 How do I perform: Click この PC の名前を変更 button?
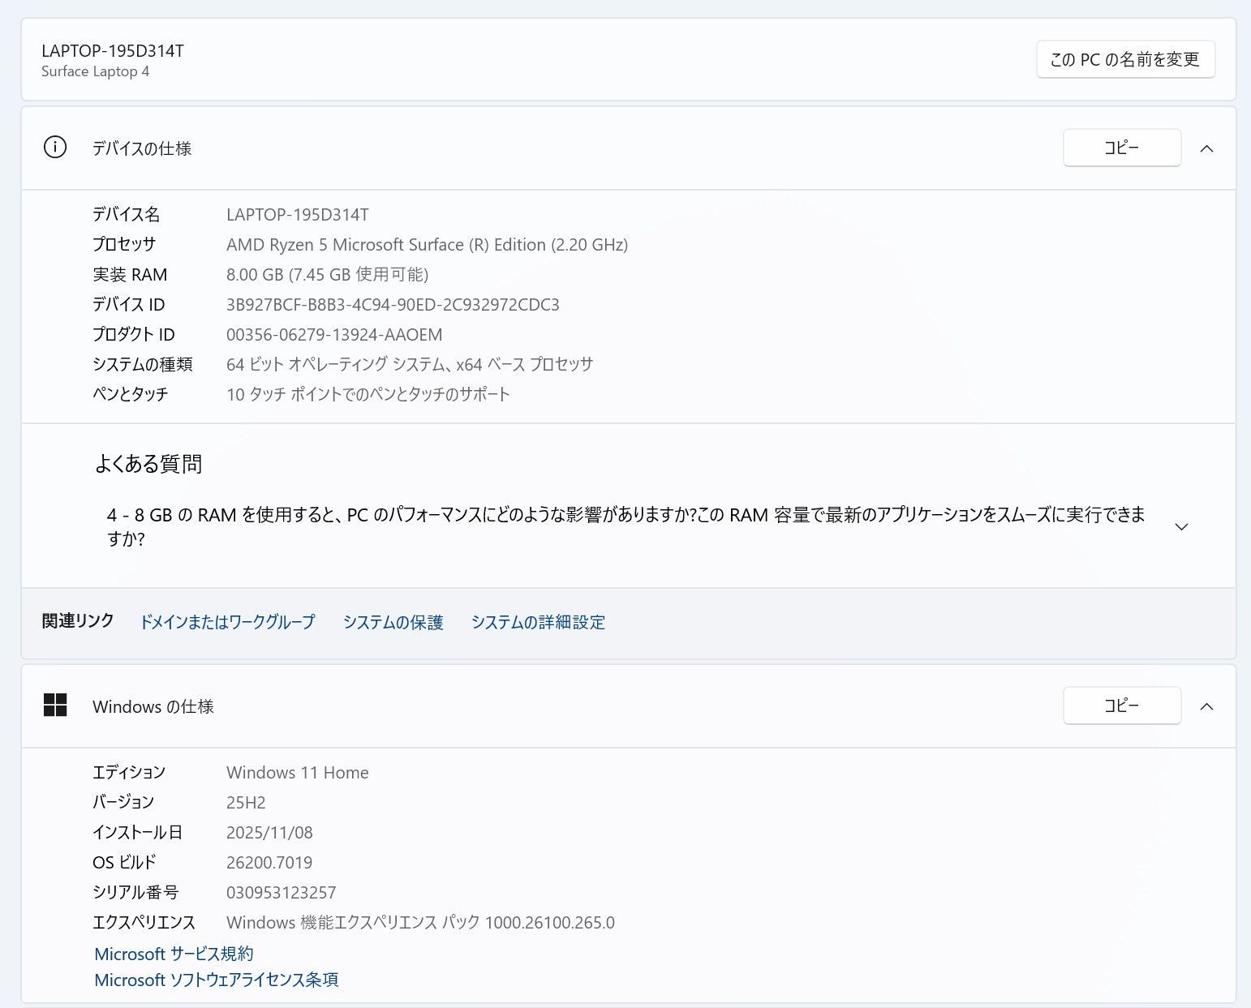point(1124,59)
